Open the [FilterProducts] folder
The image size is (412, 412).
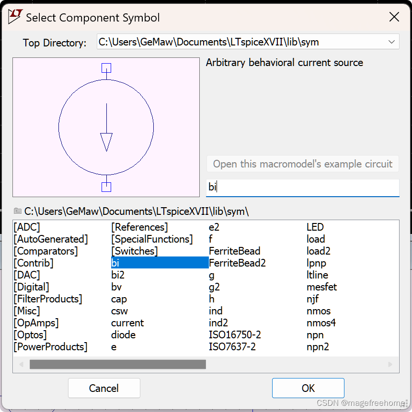click(48, 299)
